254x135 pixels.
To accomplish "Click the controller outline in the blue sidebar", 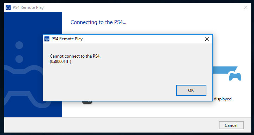I will point(24,87).
